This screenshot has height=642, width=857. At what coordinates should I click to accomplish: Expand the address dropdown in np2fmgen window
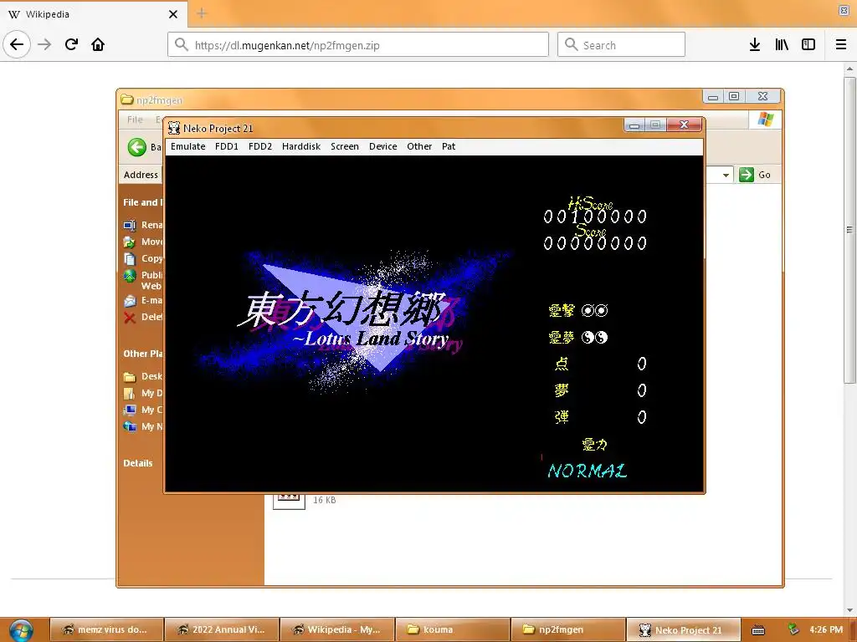726,176
